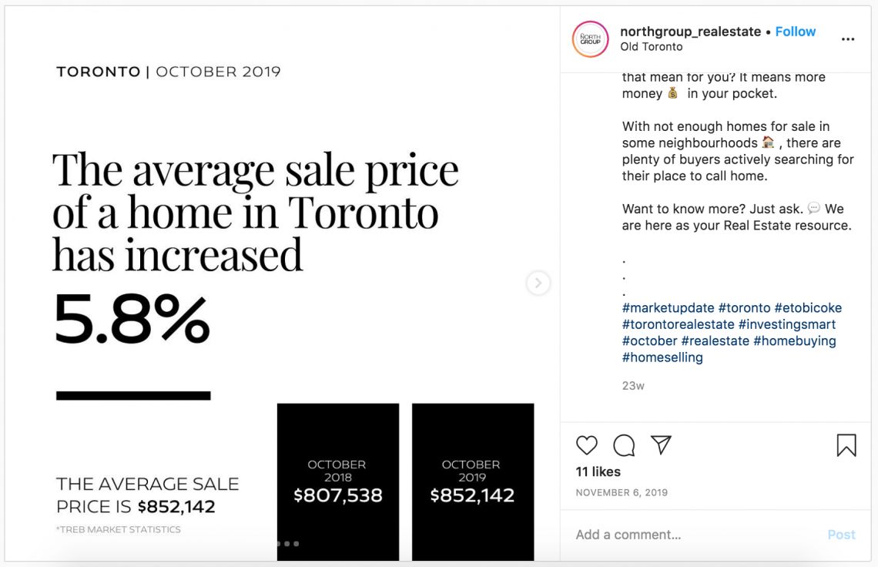Open the three-dot more options menu
This screenshot has height=567, width=878.
[848, 39]
